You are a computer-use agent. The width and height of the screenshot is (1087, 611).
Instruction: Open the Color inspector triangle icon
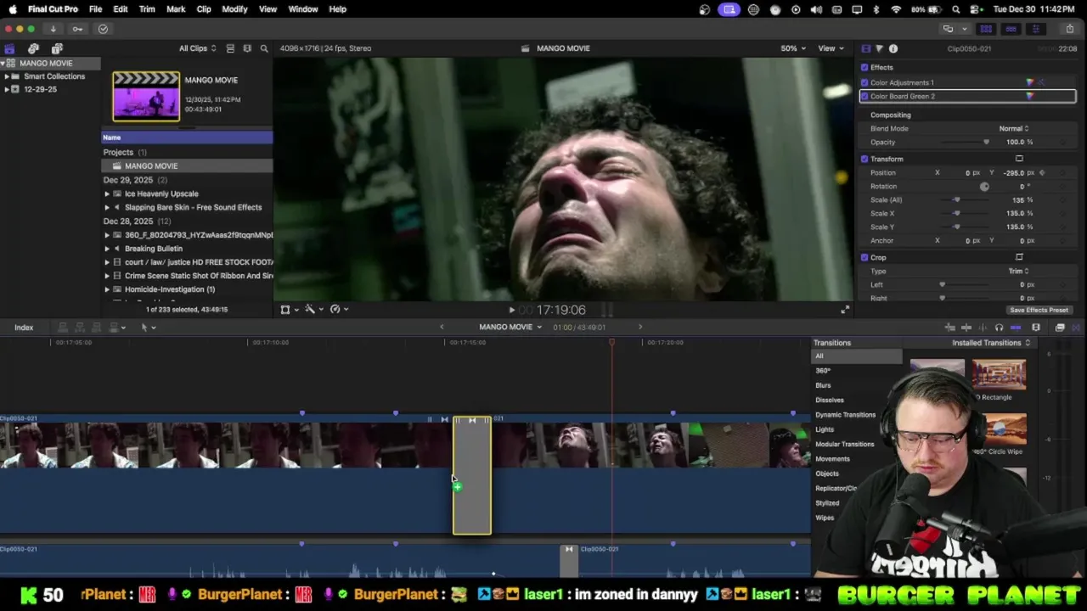(x=879, y=48)
